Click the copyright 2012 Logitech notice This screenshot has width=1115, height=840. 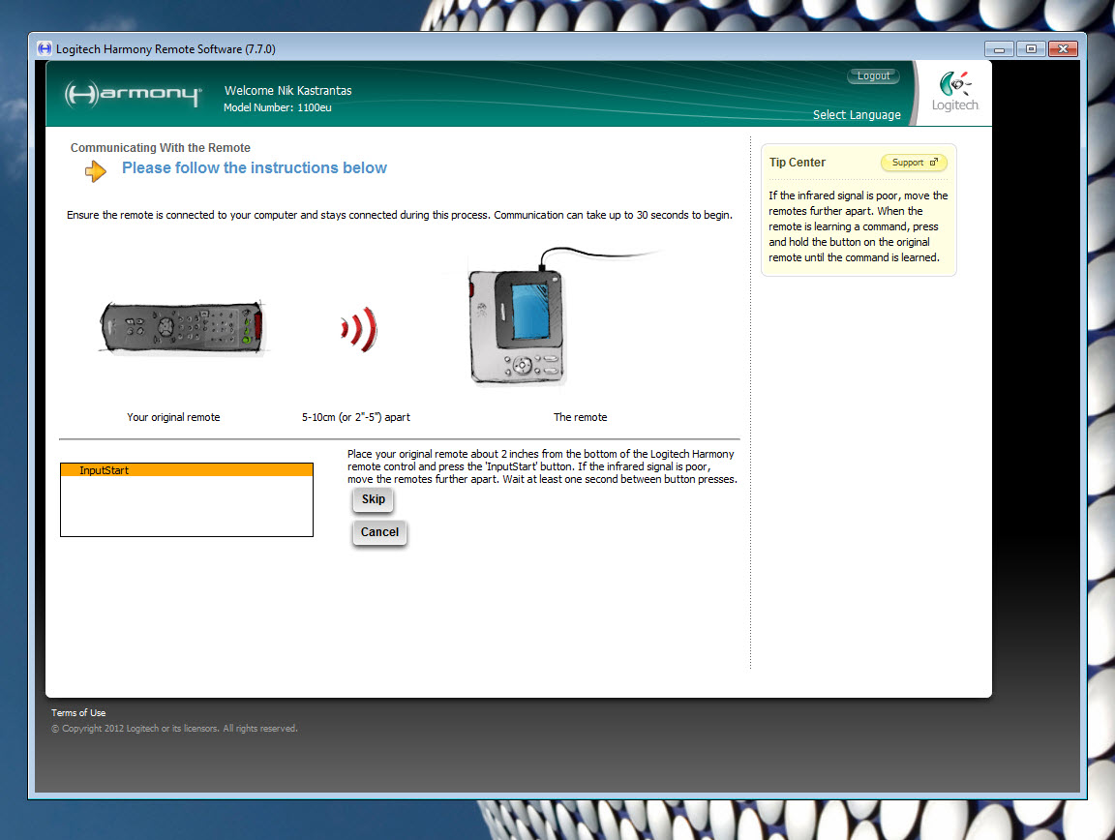[x=174, y=729]
